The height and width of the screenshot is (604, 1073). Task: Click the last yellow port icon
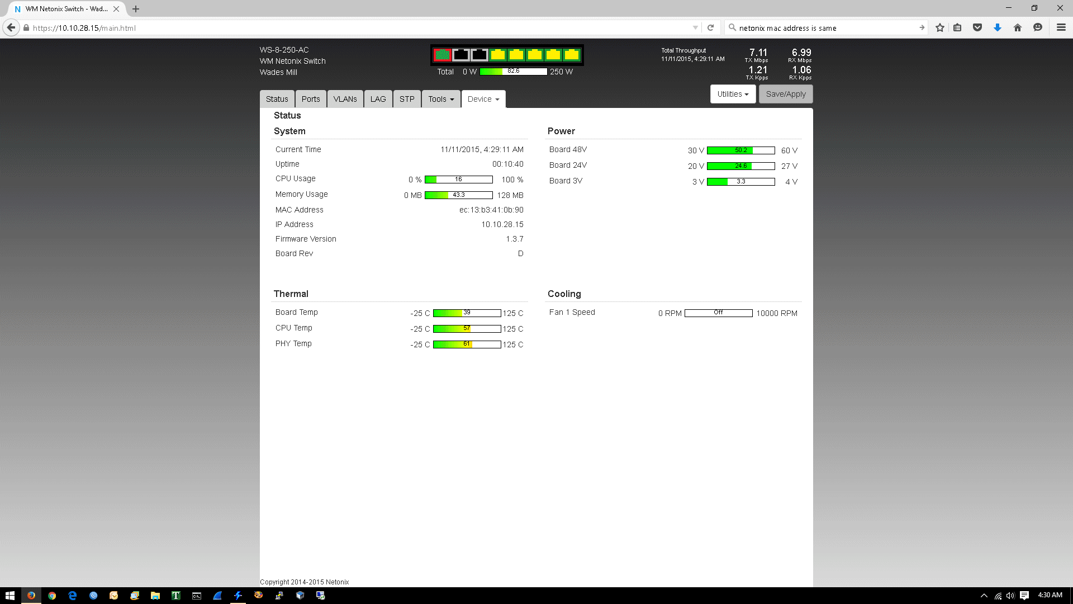click(x=572, y=55)
